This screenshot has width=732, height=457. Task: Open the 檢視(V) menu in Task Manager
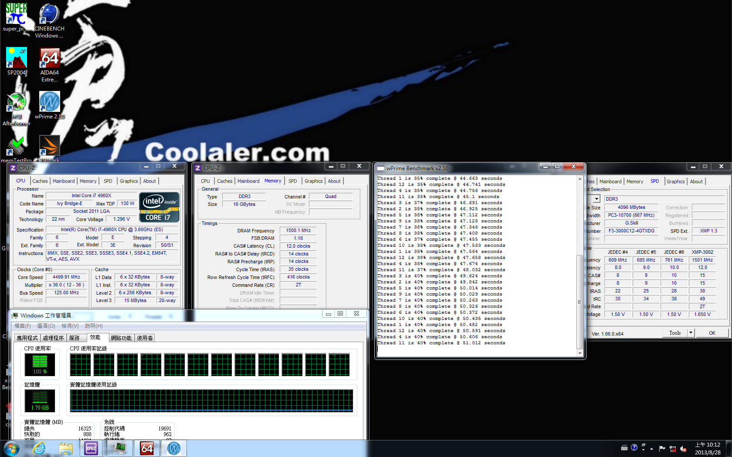70,326
